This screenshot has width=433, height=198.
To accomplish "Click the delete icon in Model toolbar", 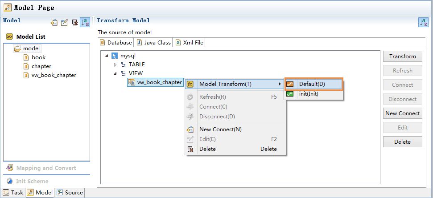I will [74, 23].
